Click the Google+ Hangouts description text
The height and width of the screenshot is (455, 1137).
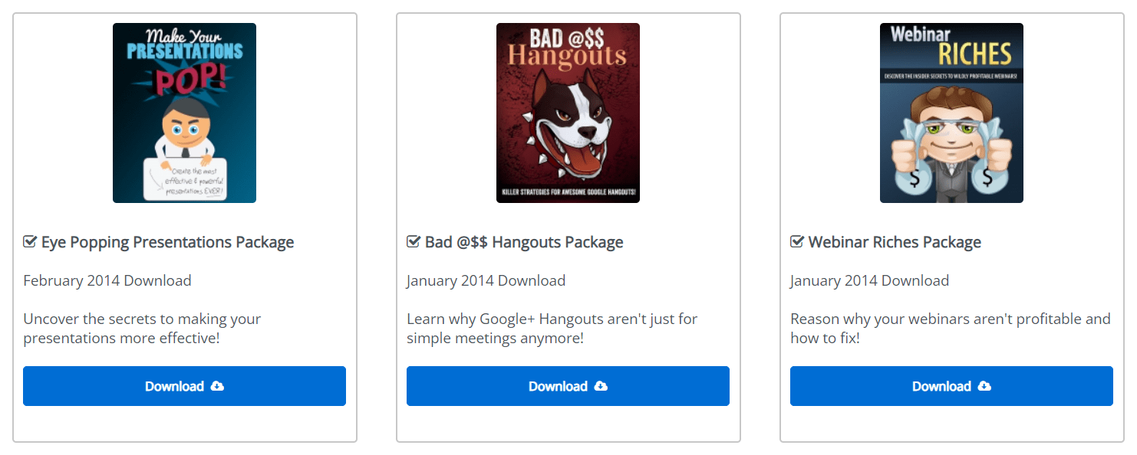(x=552, y=328)
